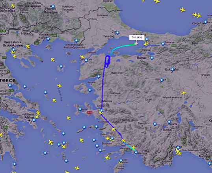Open the airport pin at flight path's southern end
The height and width of the screenshot is (173, 212).
pos(136,153)
